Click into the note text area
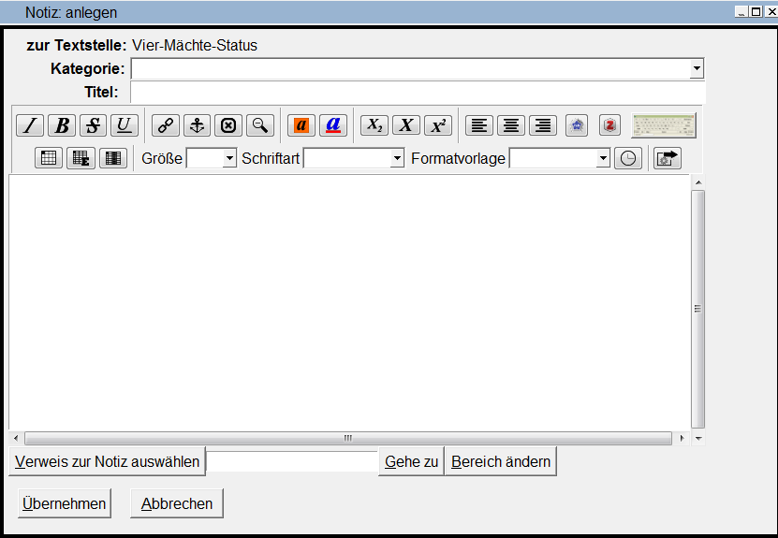Image resolution: width=778 pixels, height=538 pixels. [x=349, y=302]
